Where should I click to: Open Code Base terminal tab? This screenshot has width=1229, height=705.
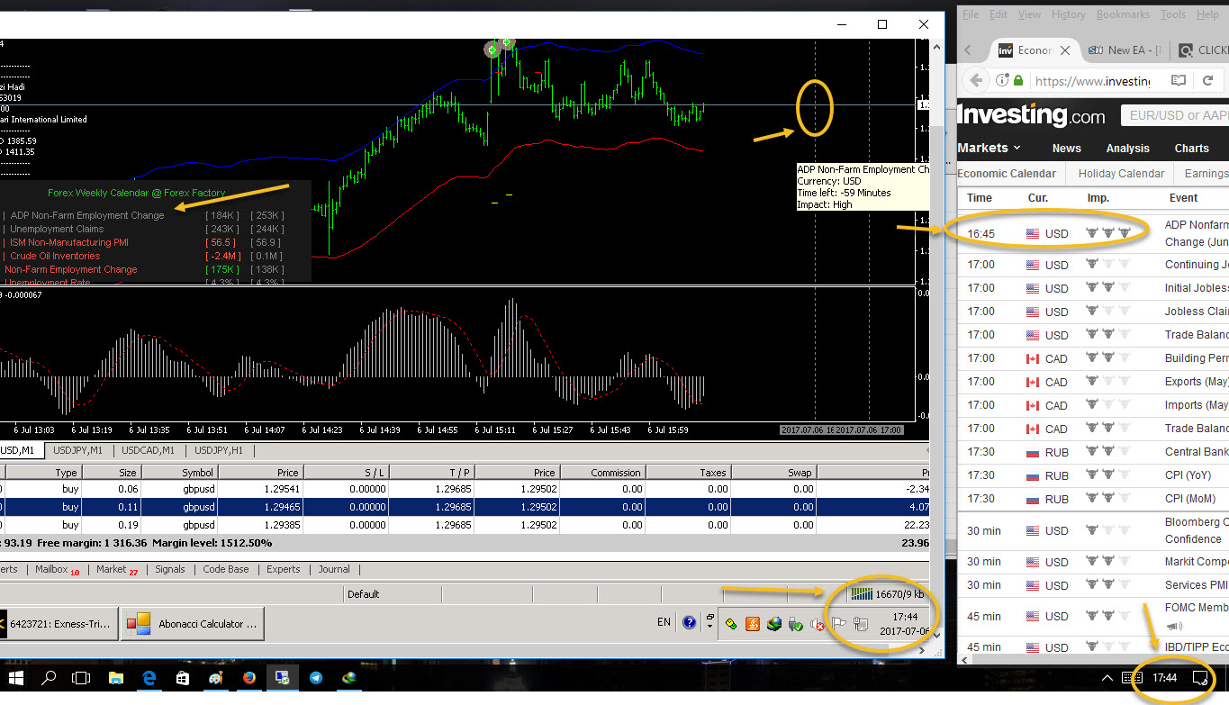(225, 569)
